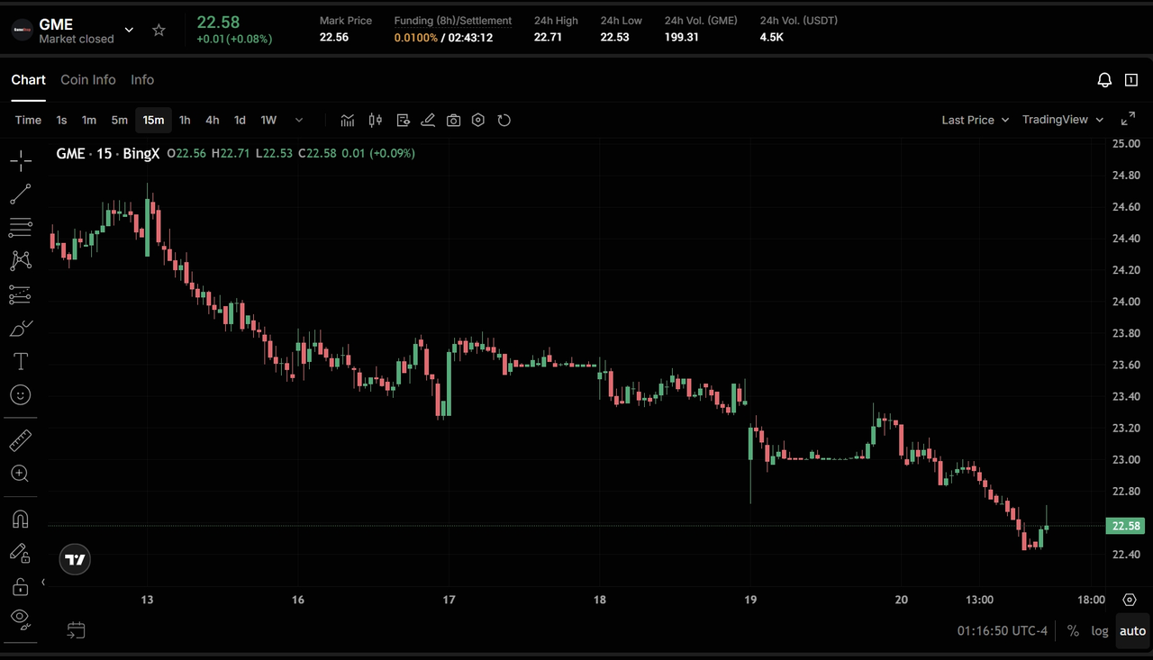Pick the ruler measure tool
Viewport: 1153px width, 660px height.
pos(21,440)
